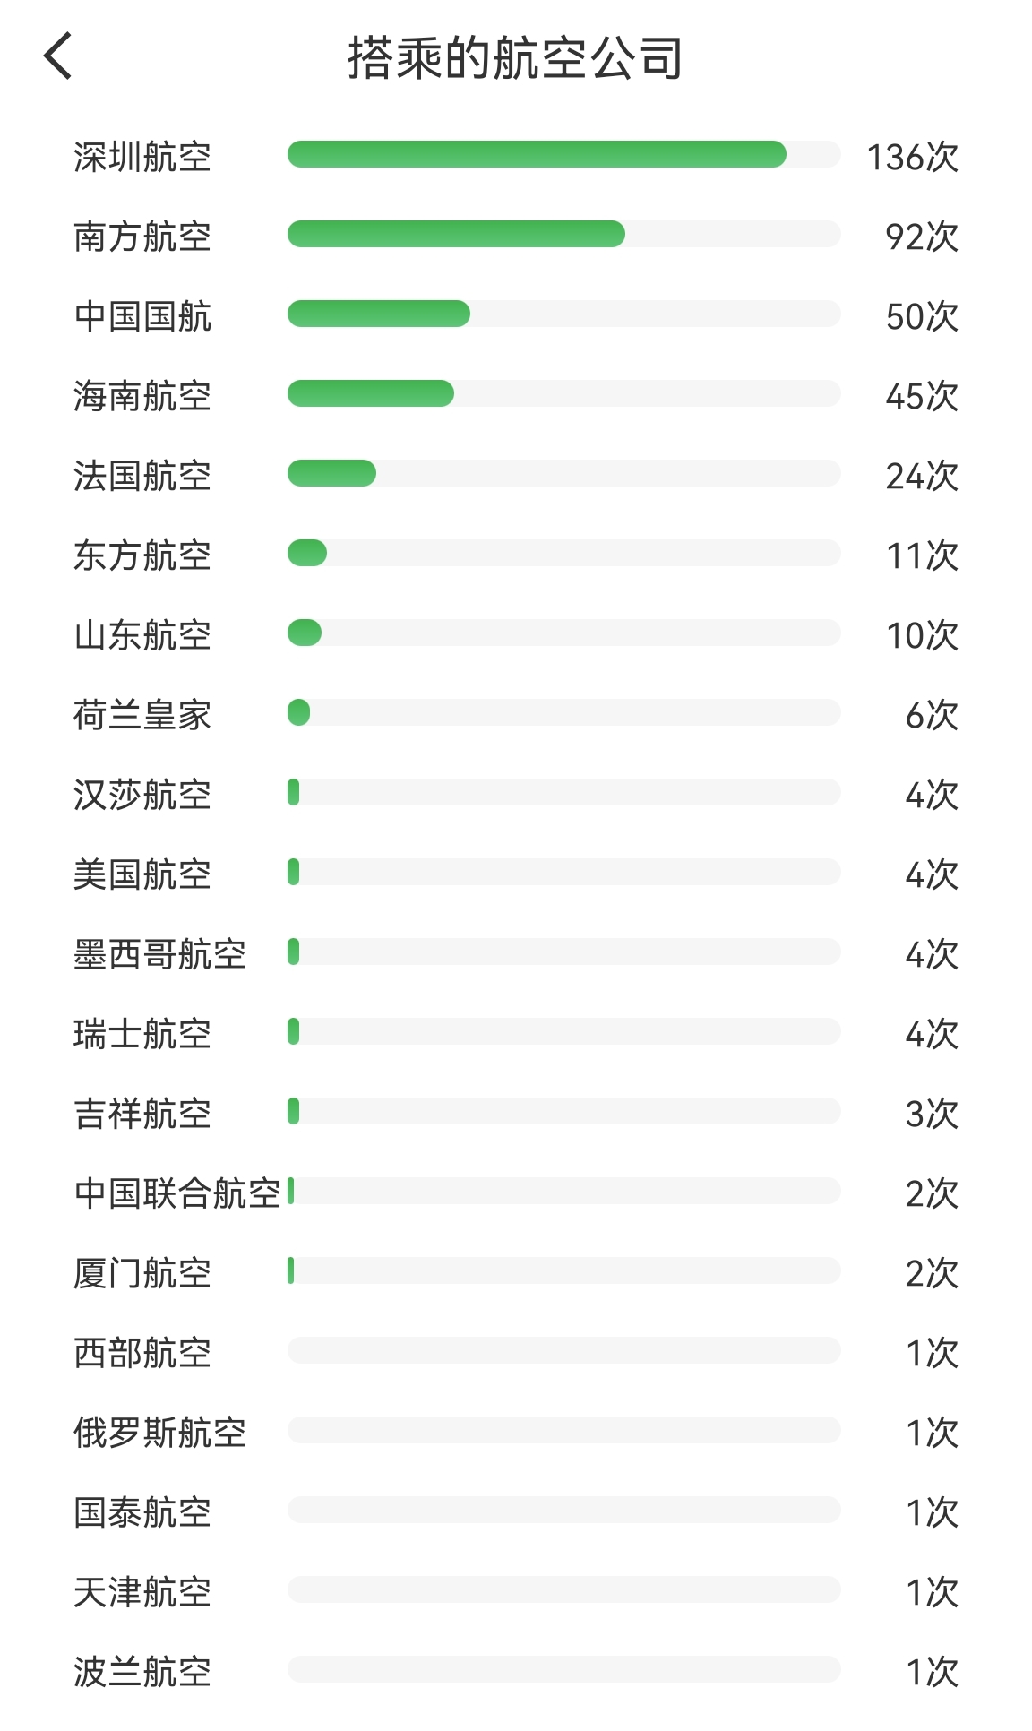Click the 国泰航空 empty progress bar

(x=563, y=1510)
